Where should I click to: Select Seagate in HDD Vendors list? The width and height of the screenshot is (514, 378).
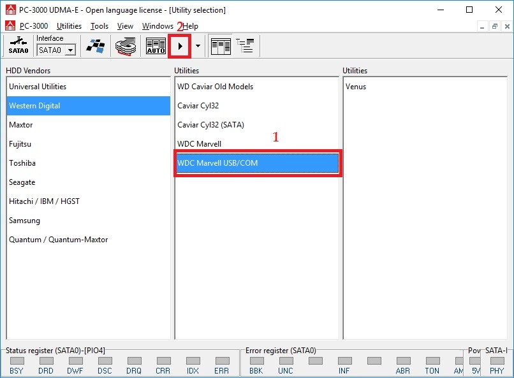point(22,182)
